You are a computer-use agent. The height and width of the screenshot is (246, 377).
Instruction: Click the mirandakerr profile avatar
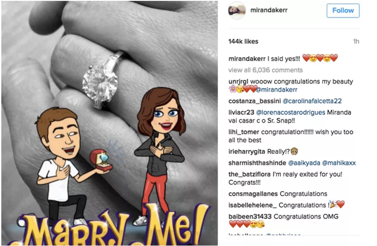[x=237, y=10]
